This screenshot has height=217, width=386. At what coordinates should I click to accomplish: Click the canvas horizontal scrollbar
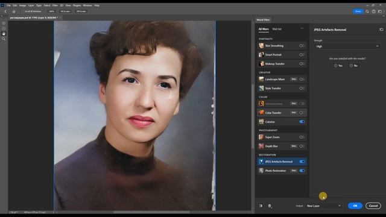pos(151,212)
